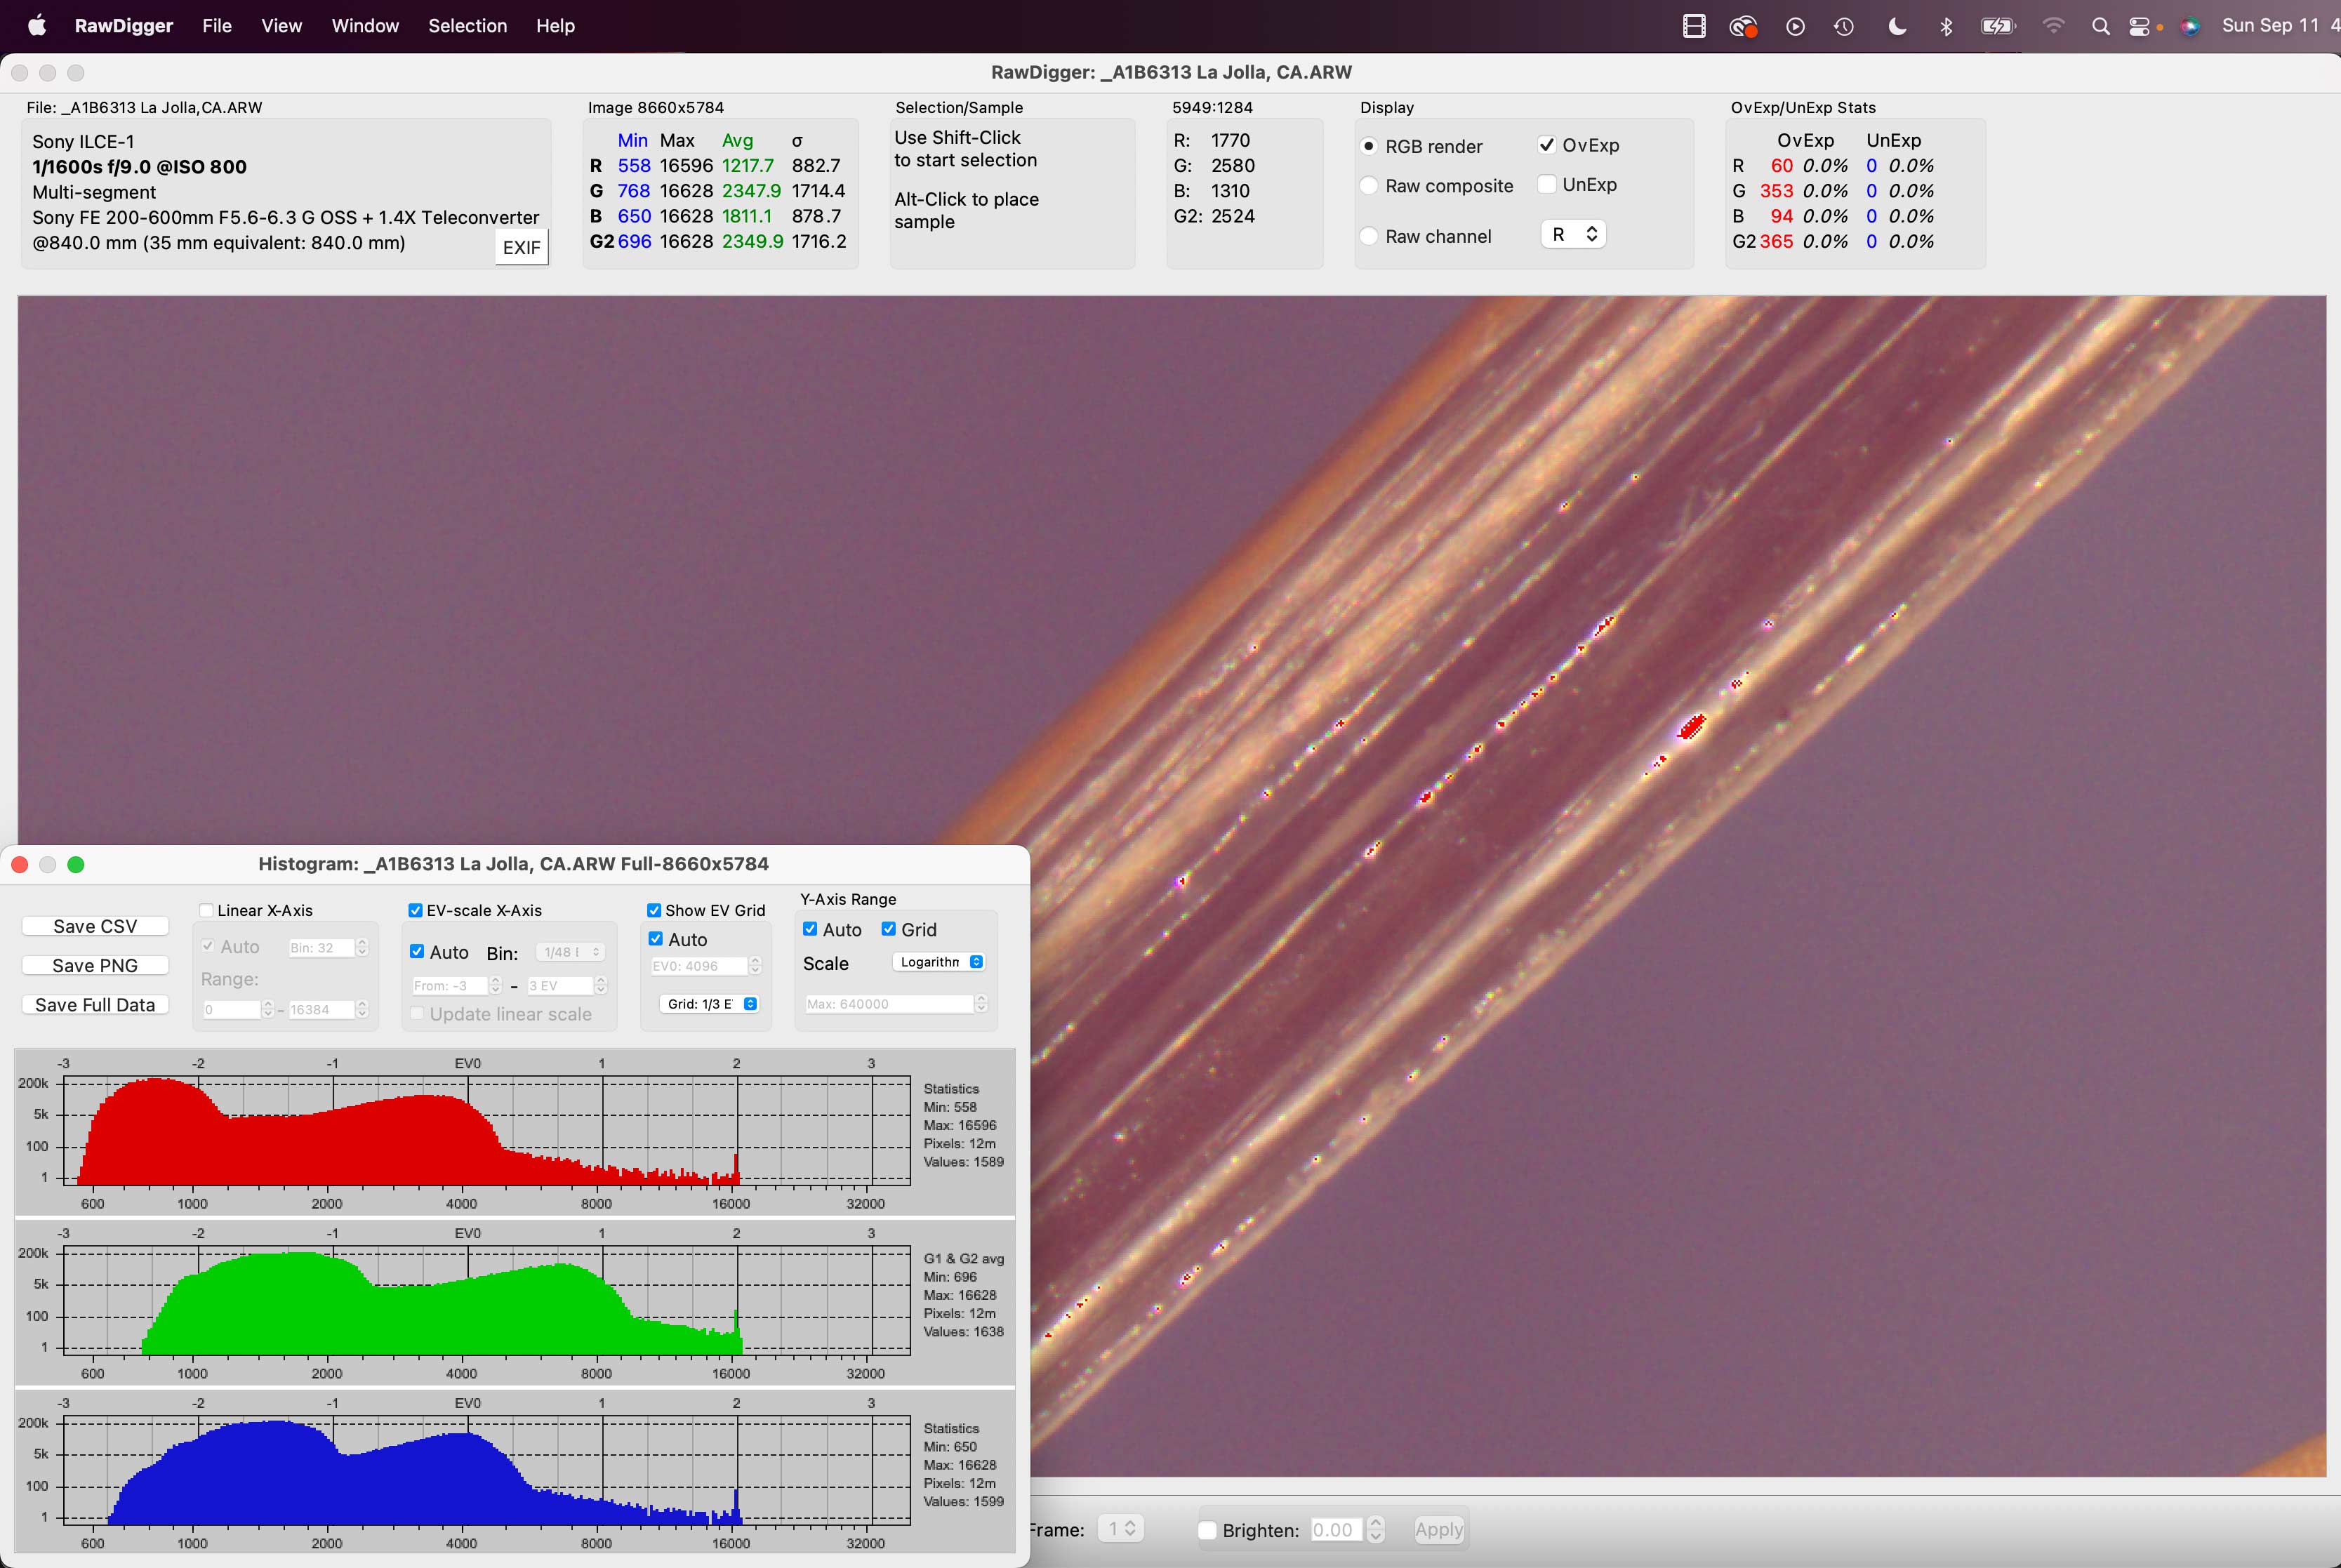Open Scale Logarithmic dropdown

[939, 962]
